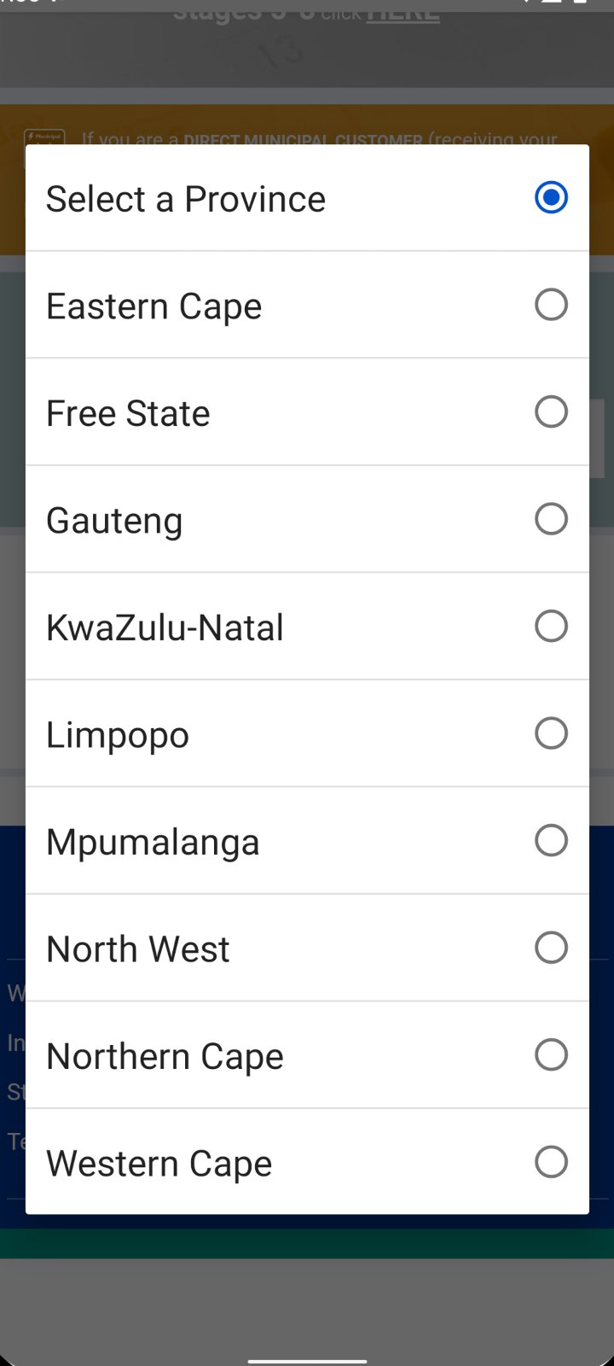The image size is (614, 1366).
Task: Pick Western Cape label from list
Action: click(159, 1164)
